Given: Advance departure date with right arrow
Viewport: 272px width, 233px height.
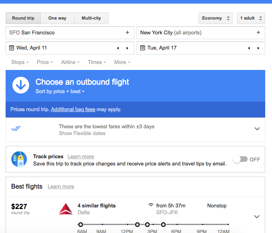Looking at the screenshot, I should (x=127, y=48).
